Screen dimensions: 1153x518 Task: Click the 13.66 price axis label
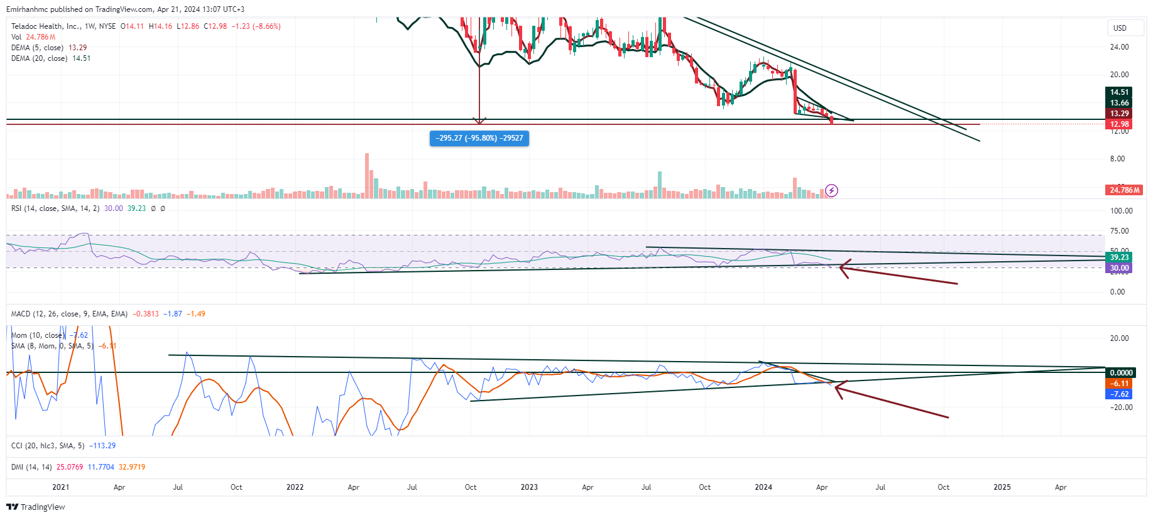pyautogui.click(x=1119, y=103)
